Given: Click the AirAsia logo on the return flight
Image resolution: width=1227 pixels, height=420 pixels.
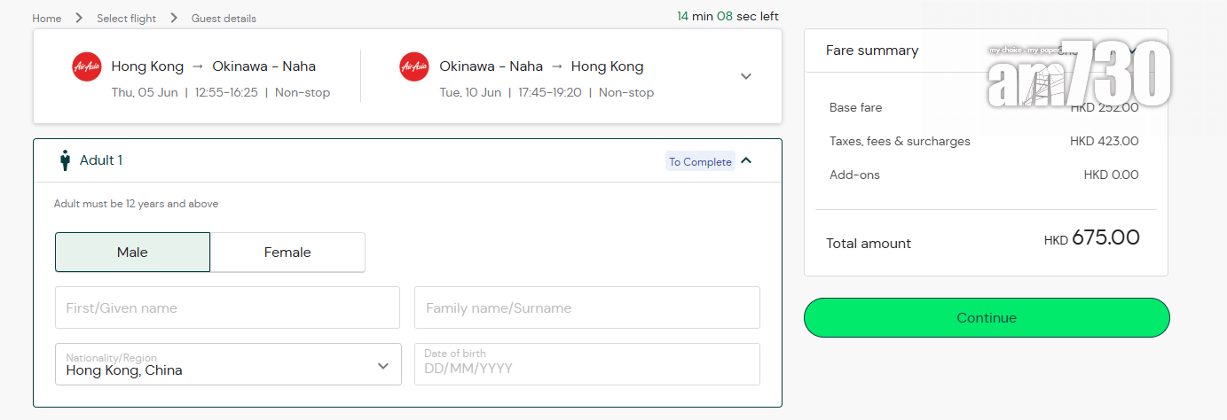Looking at the screenshot, I should click(x=414, y=66).
